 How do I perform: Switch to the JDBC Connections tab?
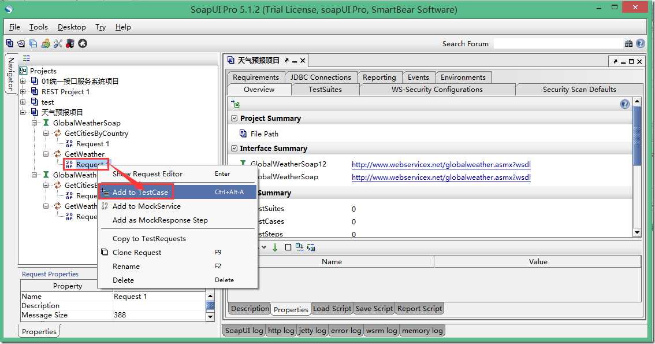321,77
